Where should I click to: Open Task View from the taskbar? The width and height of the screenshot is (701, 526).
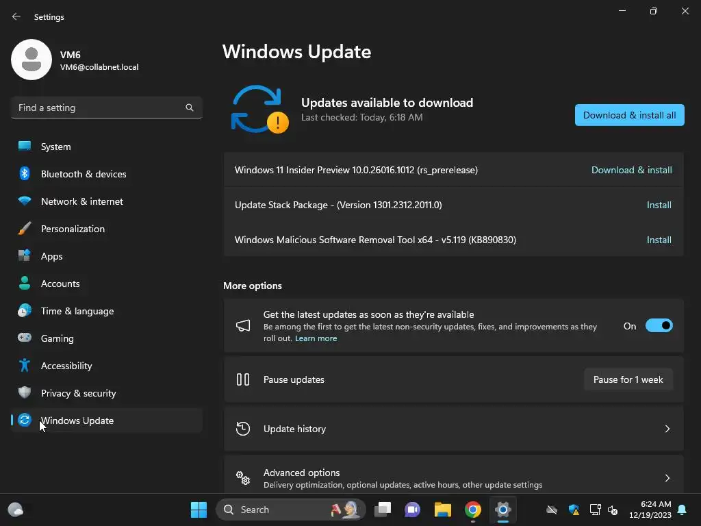[383, 510]
